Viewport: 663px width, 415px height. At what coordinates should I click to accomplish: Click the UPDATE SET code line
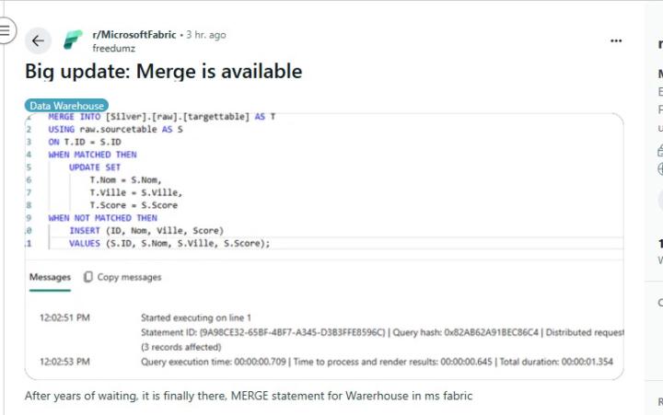95,167
